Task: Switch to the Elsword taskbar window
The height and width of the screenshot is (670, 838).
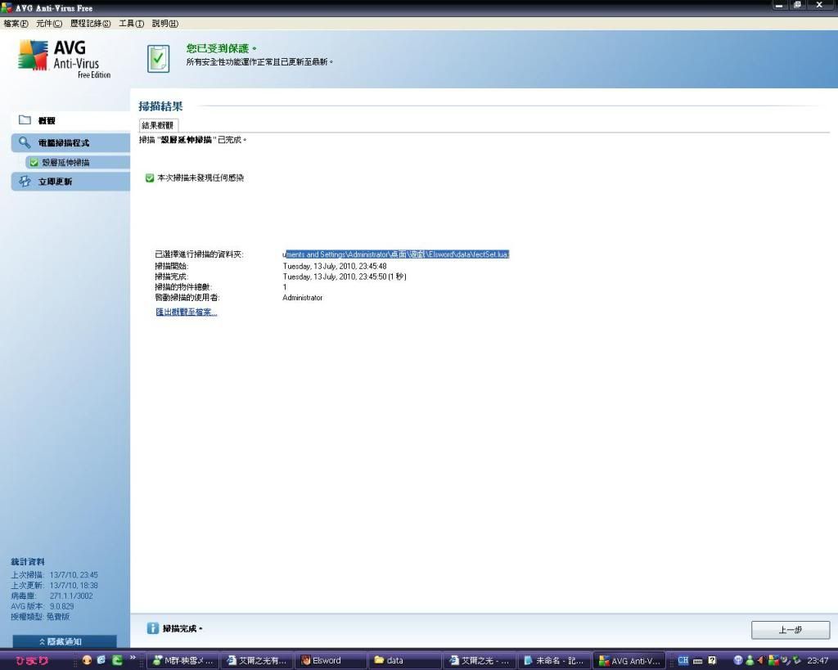Action: [331, 660]
